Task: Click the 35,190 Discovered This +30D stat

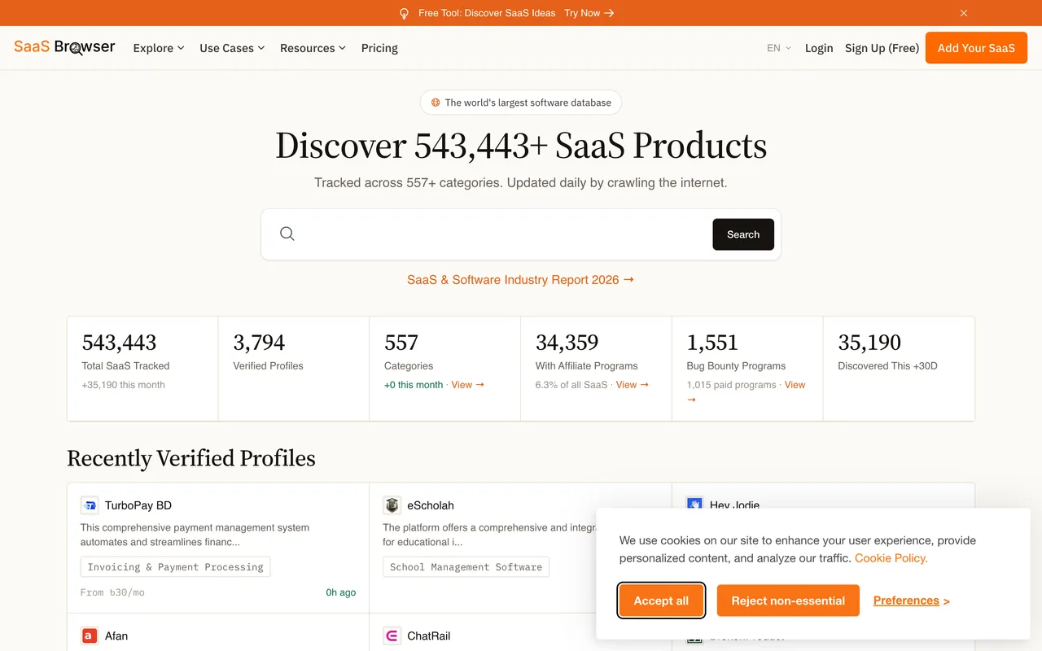Action: tap(900, 369)
